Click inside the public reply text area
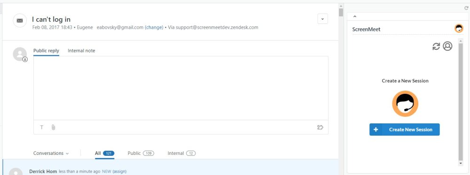This screenshot has height=175, width=470. pyautogui.click(x=181, y=88)
